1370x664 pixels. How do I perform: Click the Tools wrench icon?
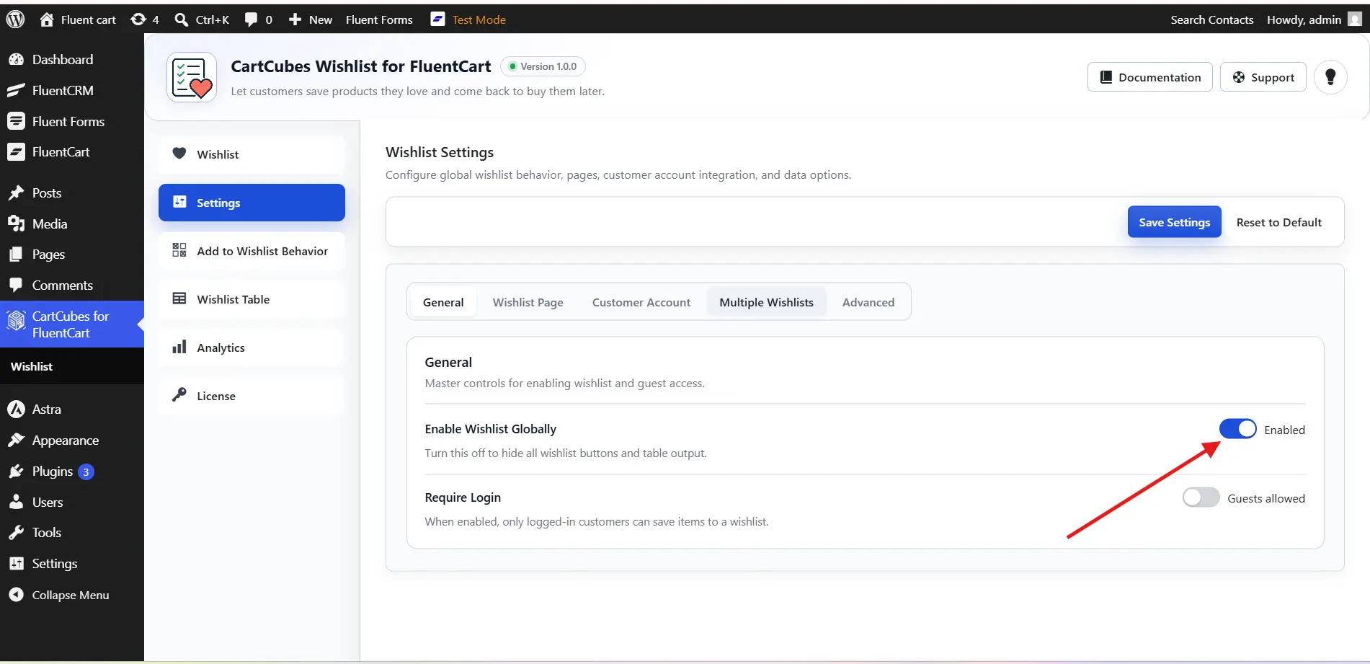[16, 532]
